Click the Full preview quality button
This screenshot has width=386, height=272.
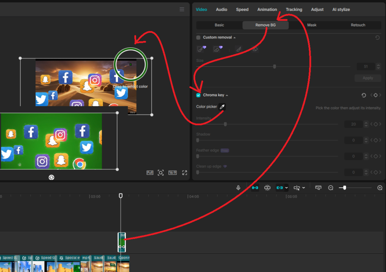150,173
